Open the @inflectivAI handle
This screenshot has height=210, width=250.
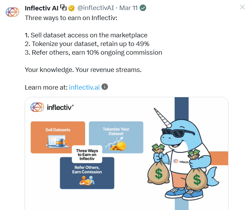point(96,8)
